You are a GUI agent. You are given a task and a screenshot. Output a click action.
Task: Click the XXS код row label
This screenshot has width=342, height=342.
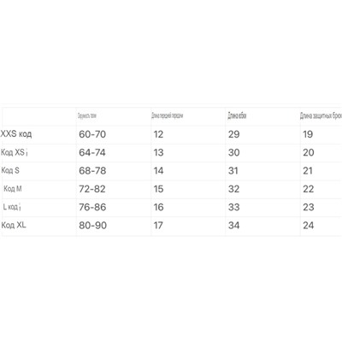(x=16, y=133)
